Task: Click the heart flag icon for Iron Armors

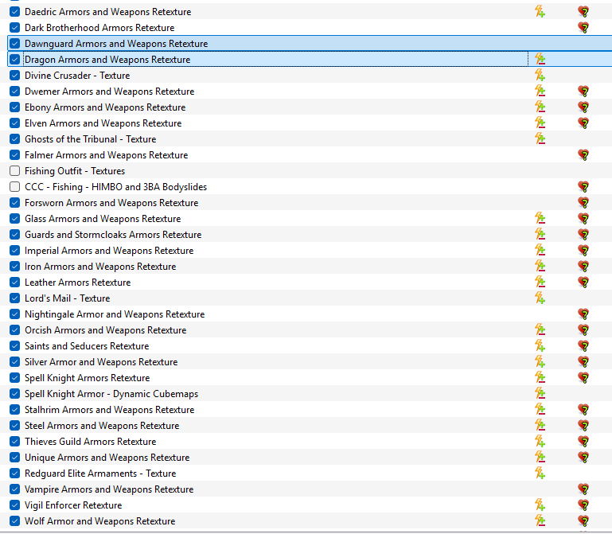Action: (x=583, y=267)
